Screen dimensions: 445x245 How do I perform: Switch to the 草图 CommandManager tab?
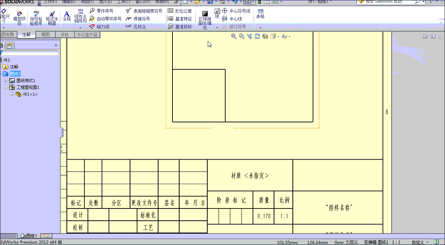[45, 34]
